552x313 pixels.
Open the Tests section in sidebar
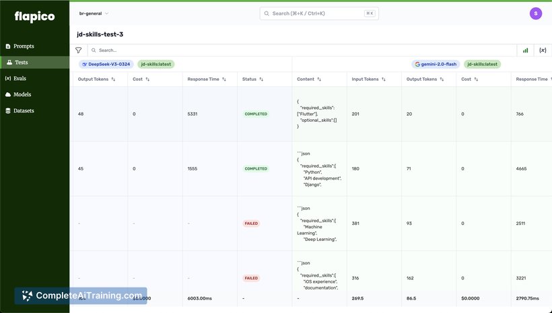point(34,63)
